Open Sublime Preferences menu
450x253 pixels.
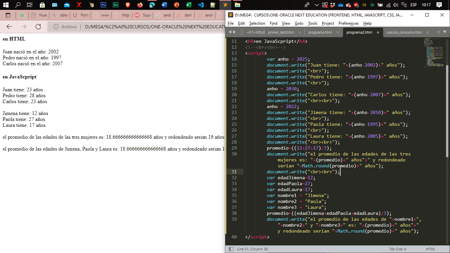coord(349,23)
